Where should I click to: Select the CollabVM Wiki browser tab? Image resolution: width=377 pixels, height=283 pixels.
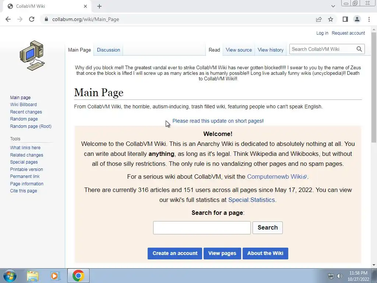click(x=47, y=6)
